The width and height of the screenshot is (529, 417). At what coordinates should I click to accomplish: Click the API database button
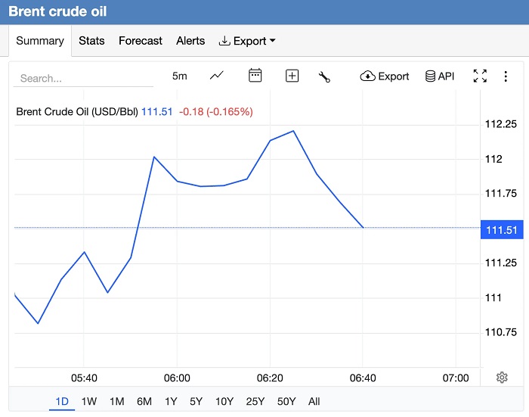click(x=440, y=76)
